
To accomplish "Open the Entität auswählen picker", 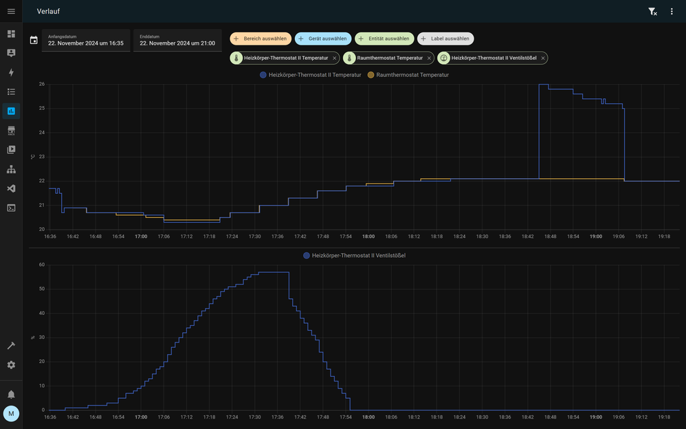I will click(x=384, y=38).
